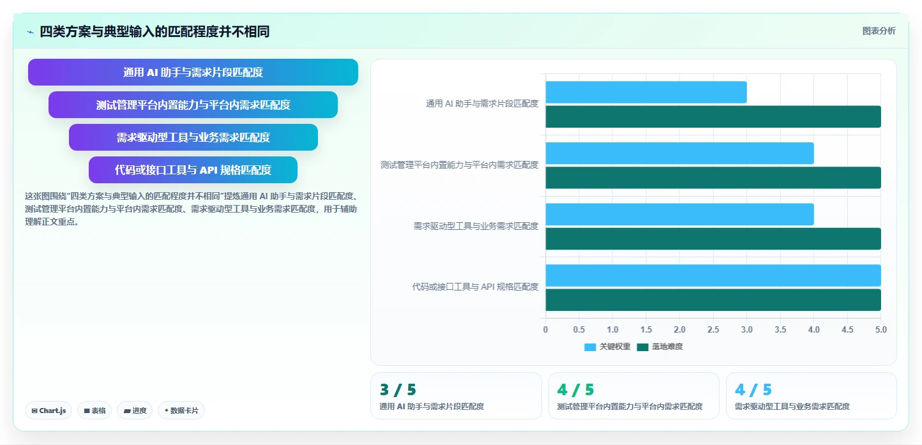
Task: Click the chart axis label 测试管理平台内置能力与平台内需求匹配度
Action: tap(460, 165)
